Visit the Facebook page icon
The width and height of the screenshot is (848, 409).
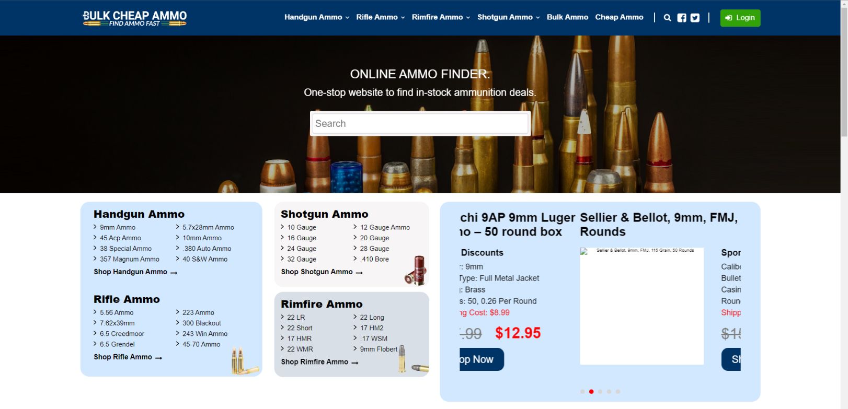pos(682,18)
